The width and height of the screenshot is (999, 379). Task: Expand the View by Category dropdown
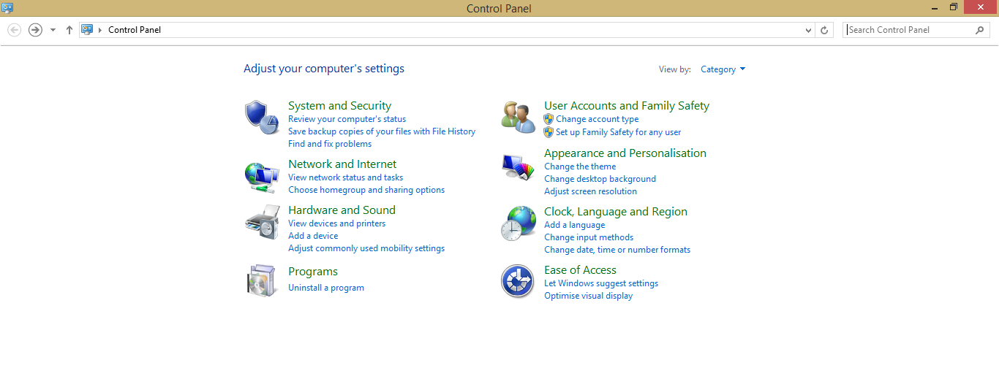(723, 69)
